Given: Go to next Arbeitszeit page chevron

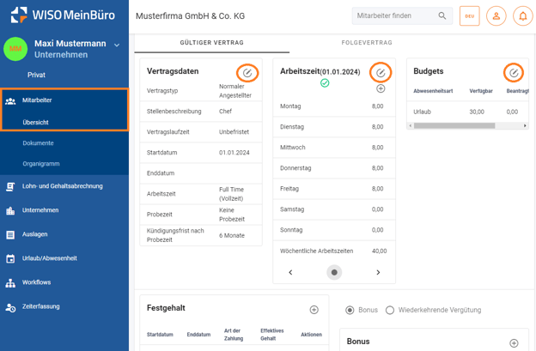Looking at the screenshot, I should [378, 272].
